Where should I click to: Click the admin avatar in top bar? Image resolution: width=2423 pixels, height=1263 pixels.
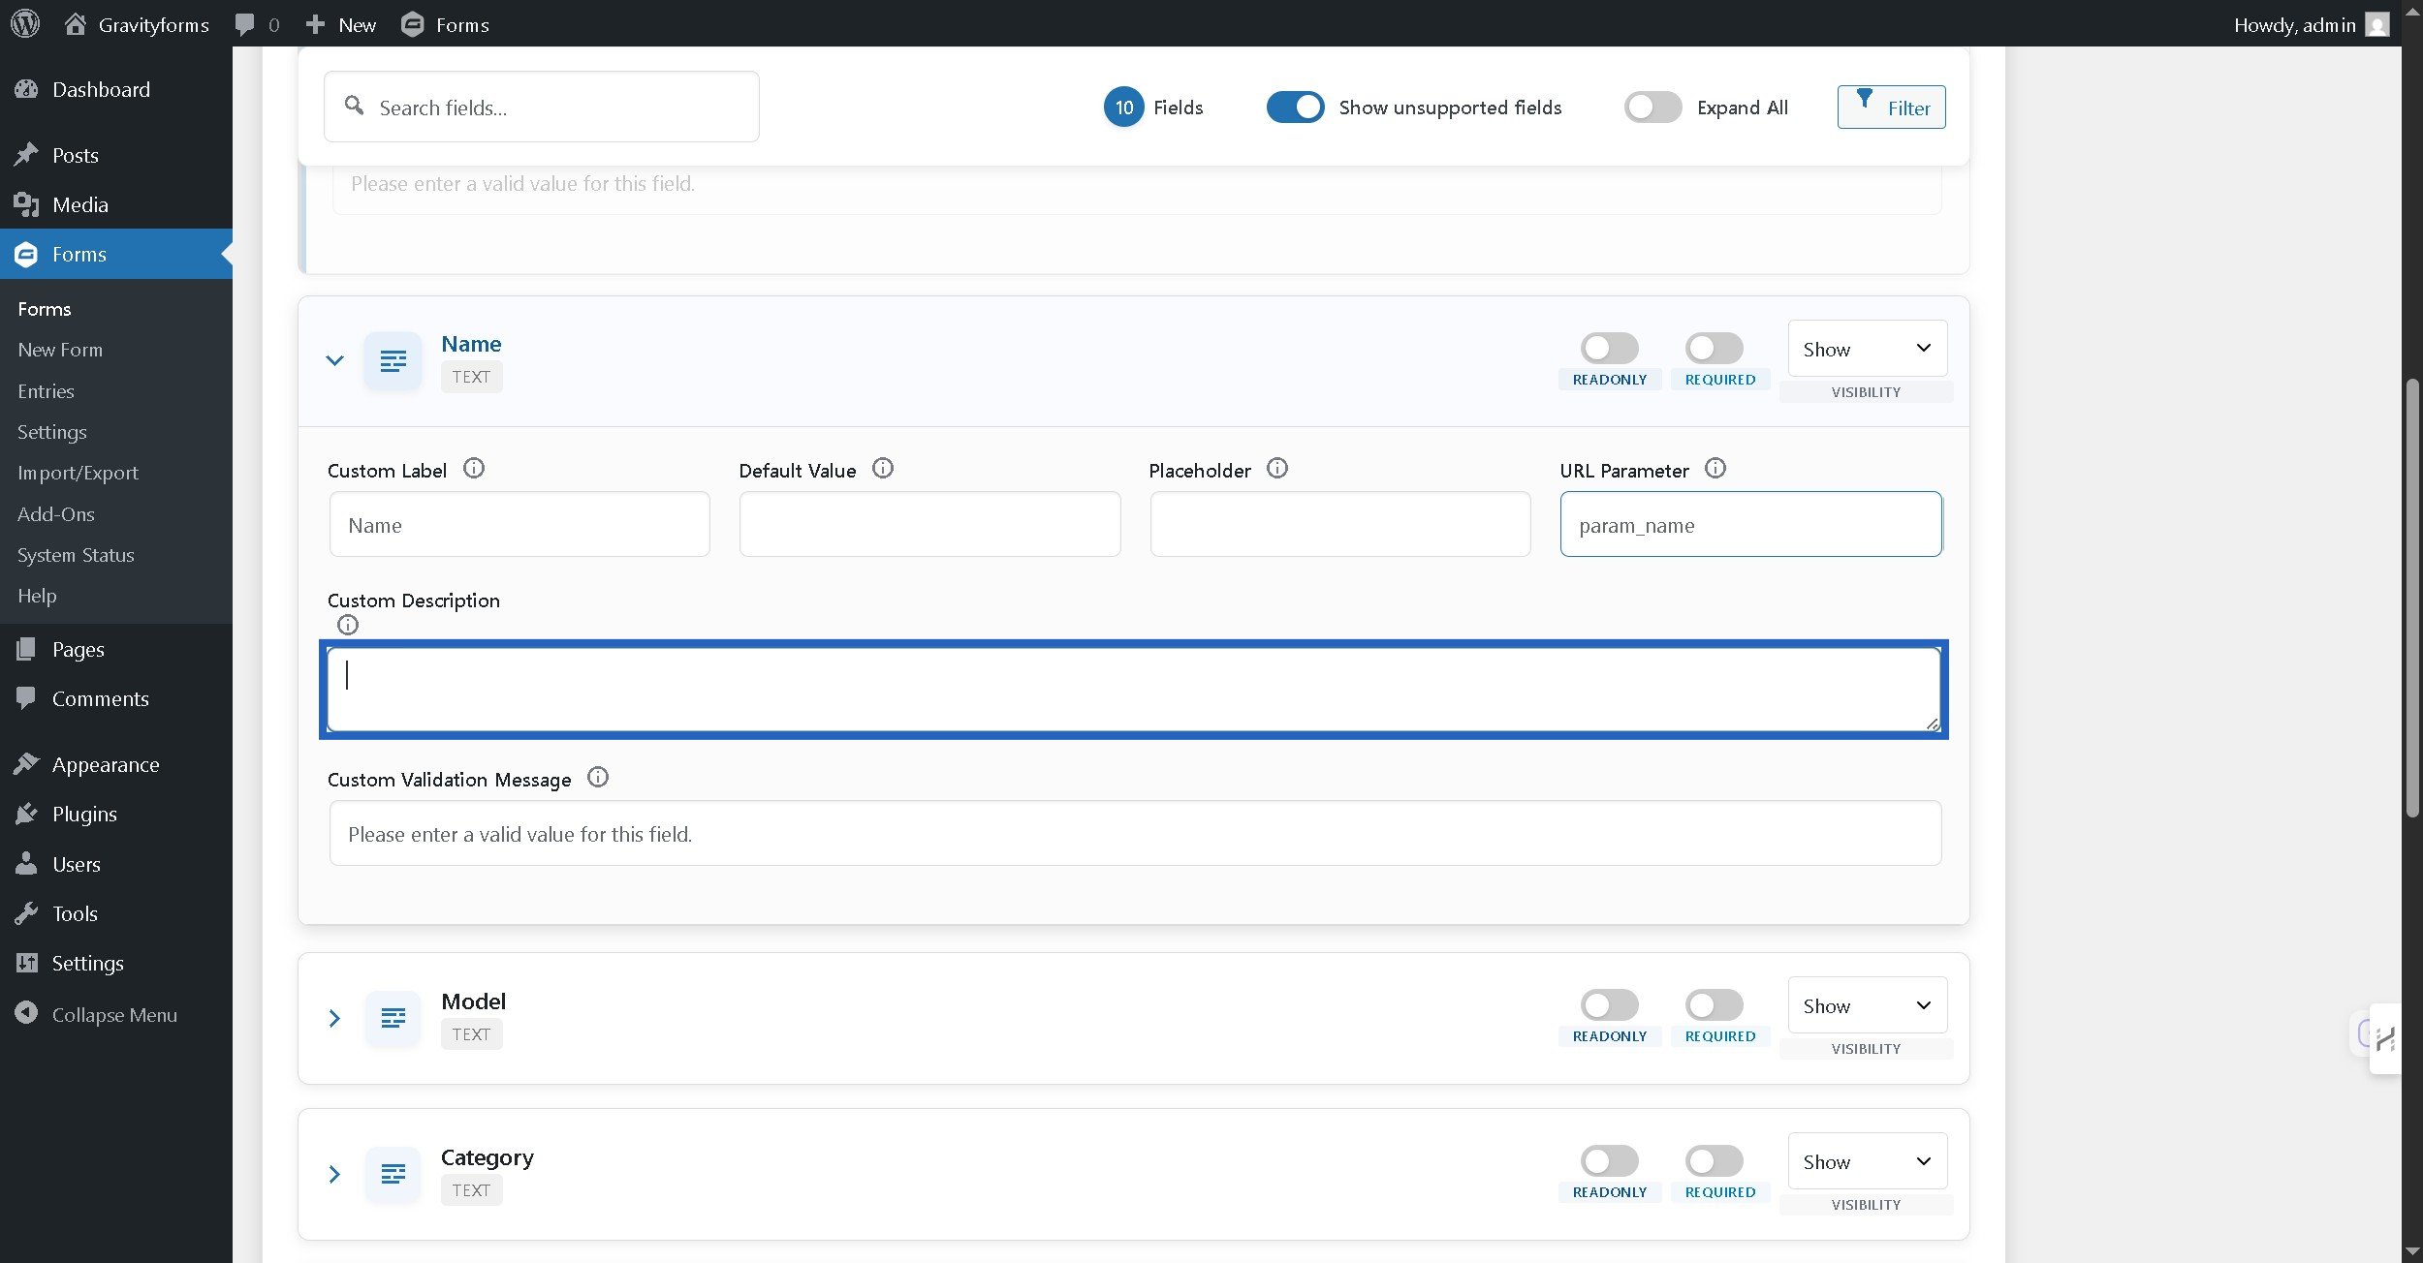2376,24
